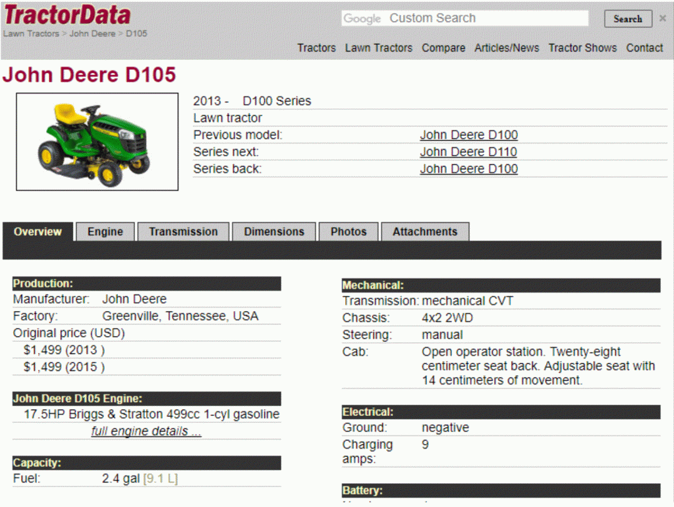The width and height of the screenshot is (674, 507).
Task: Go to the Compare page
Action: (443, 47)
